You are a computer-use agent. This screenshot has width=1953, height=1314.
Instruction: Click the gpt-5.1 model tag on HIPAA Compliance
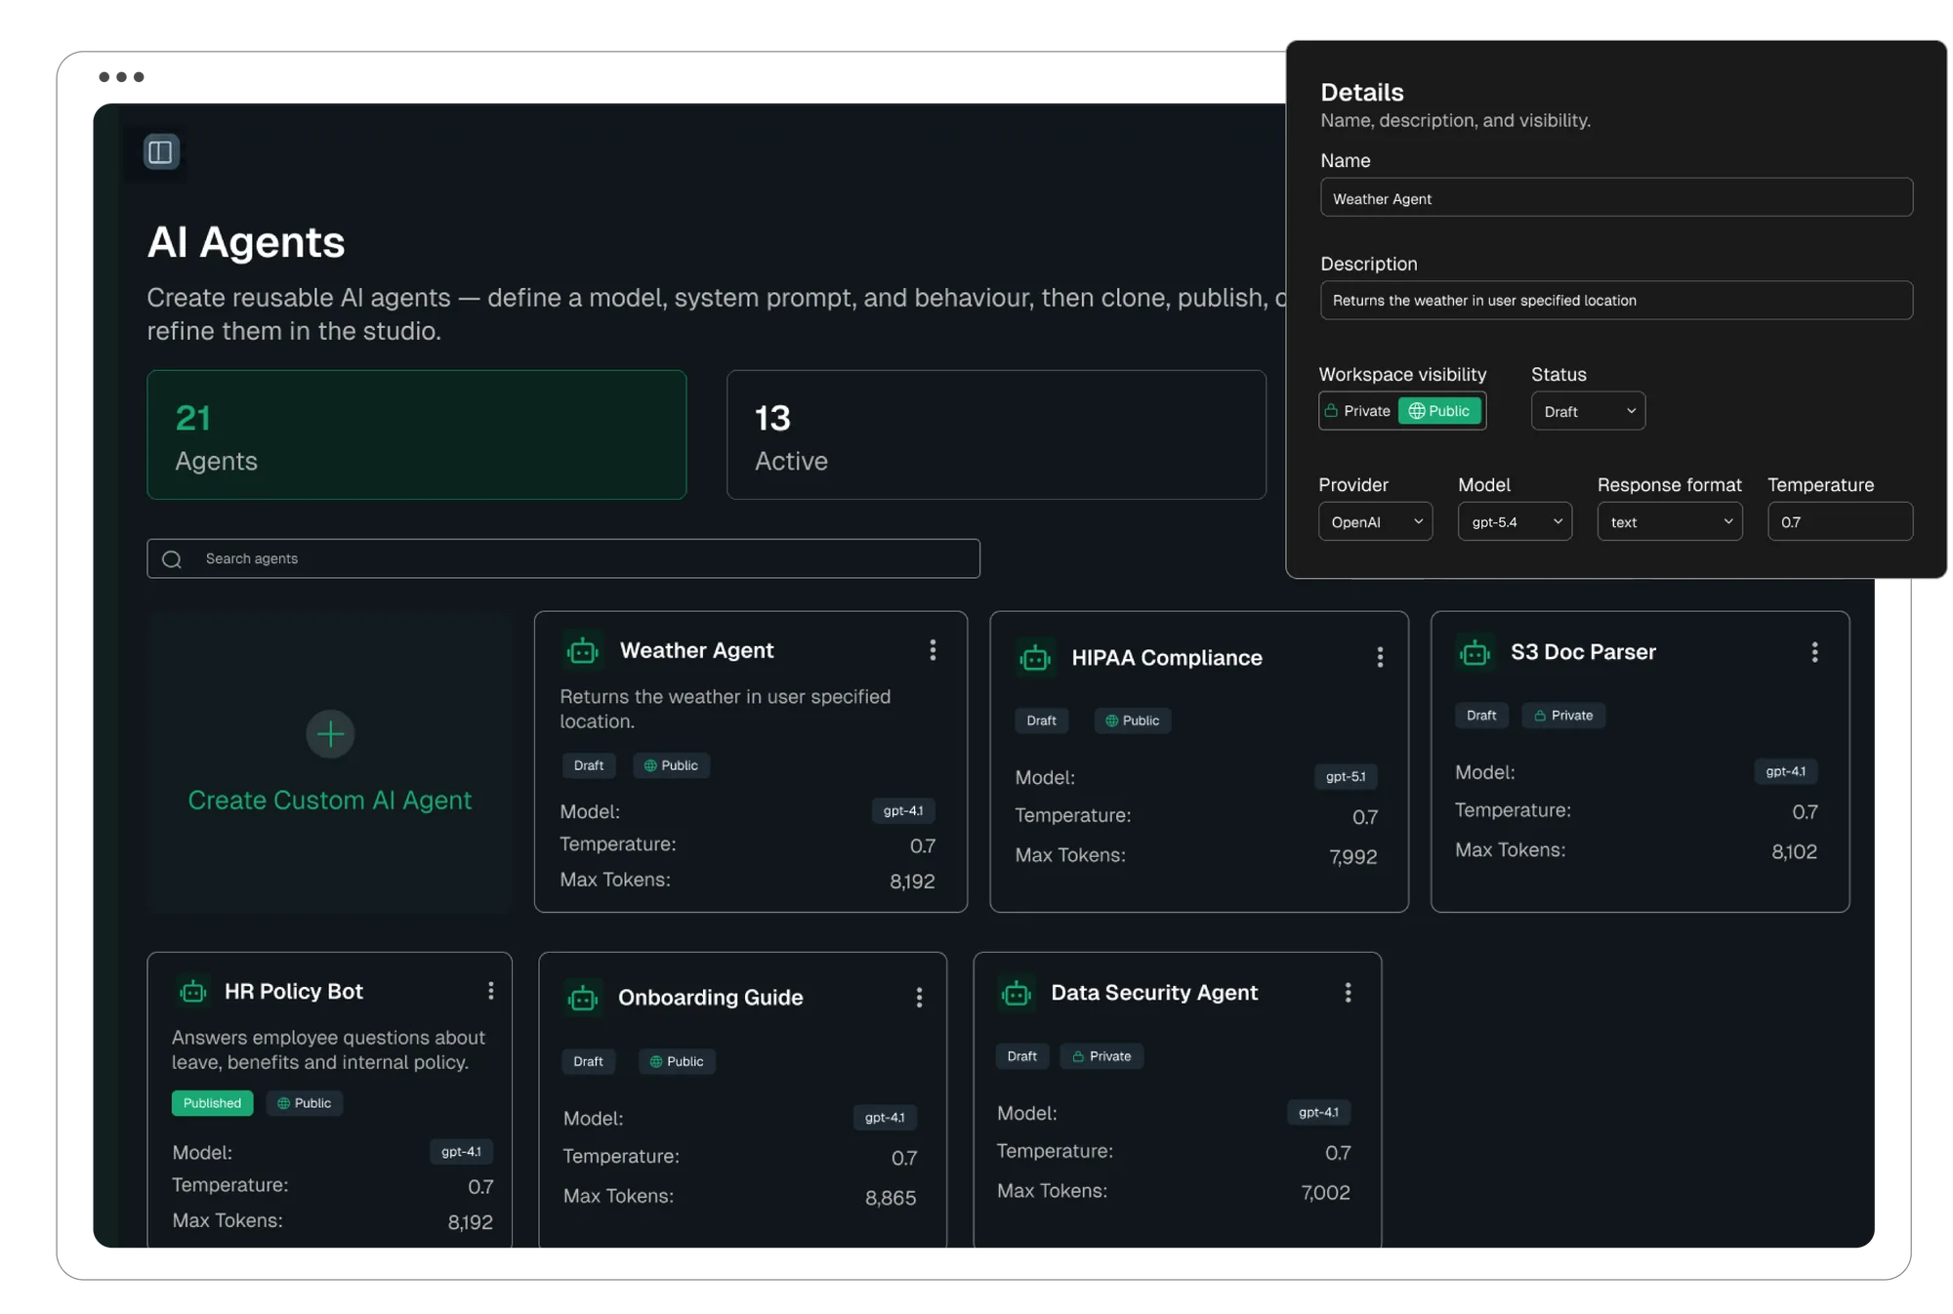[x=1346, y=777]
